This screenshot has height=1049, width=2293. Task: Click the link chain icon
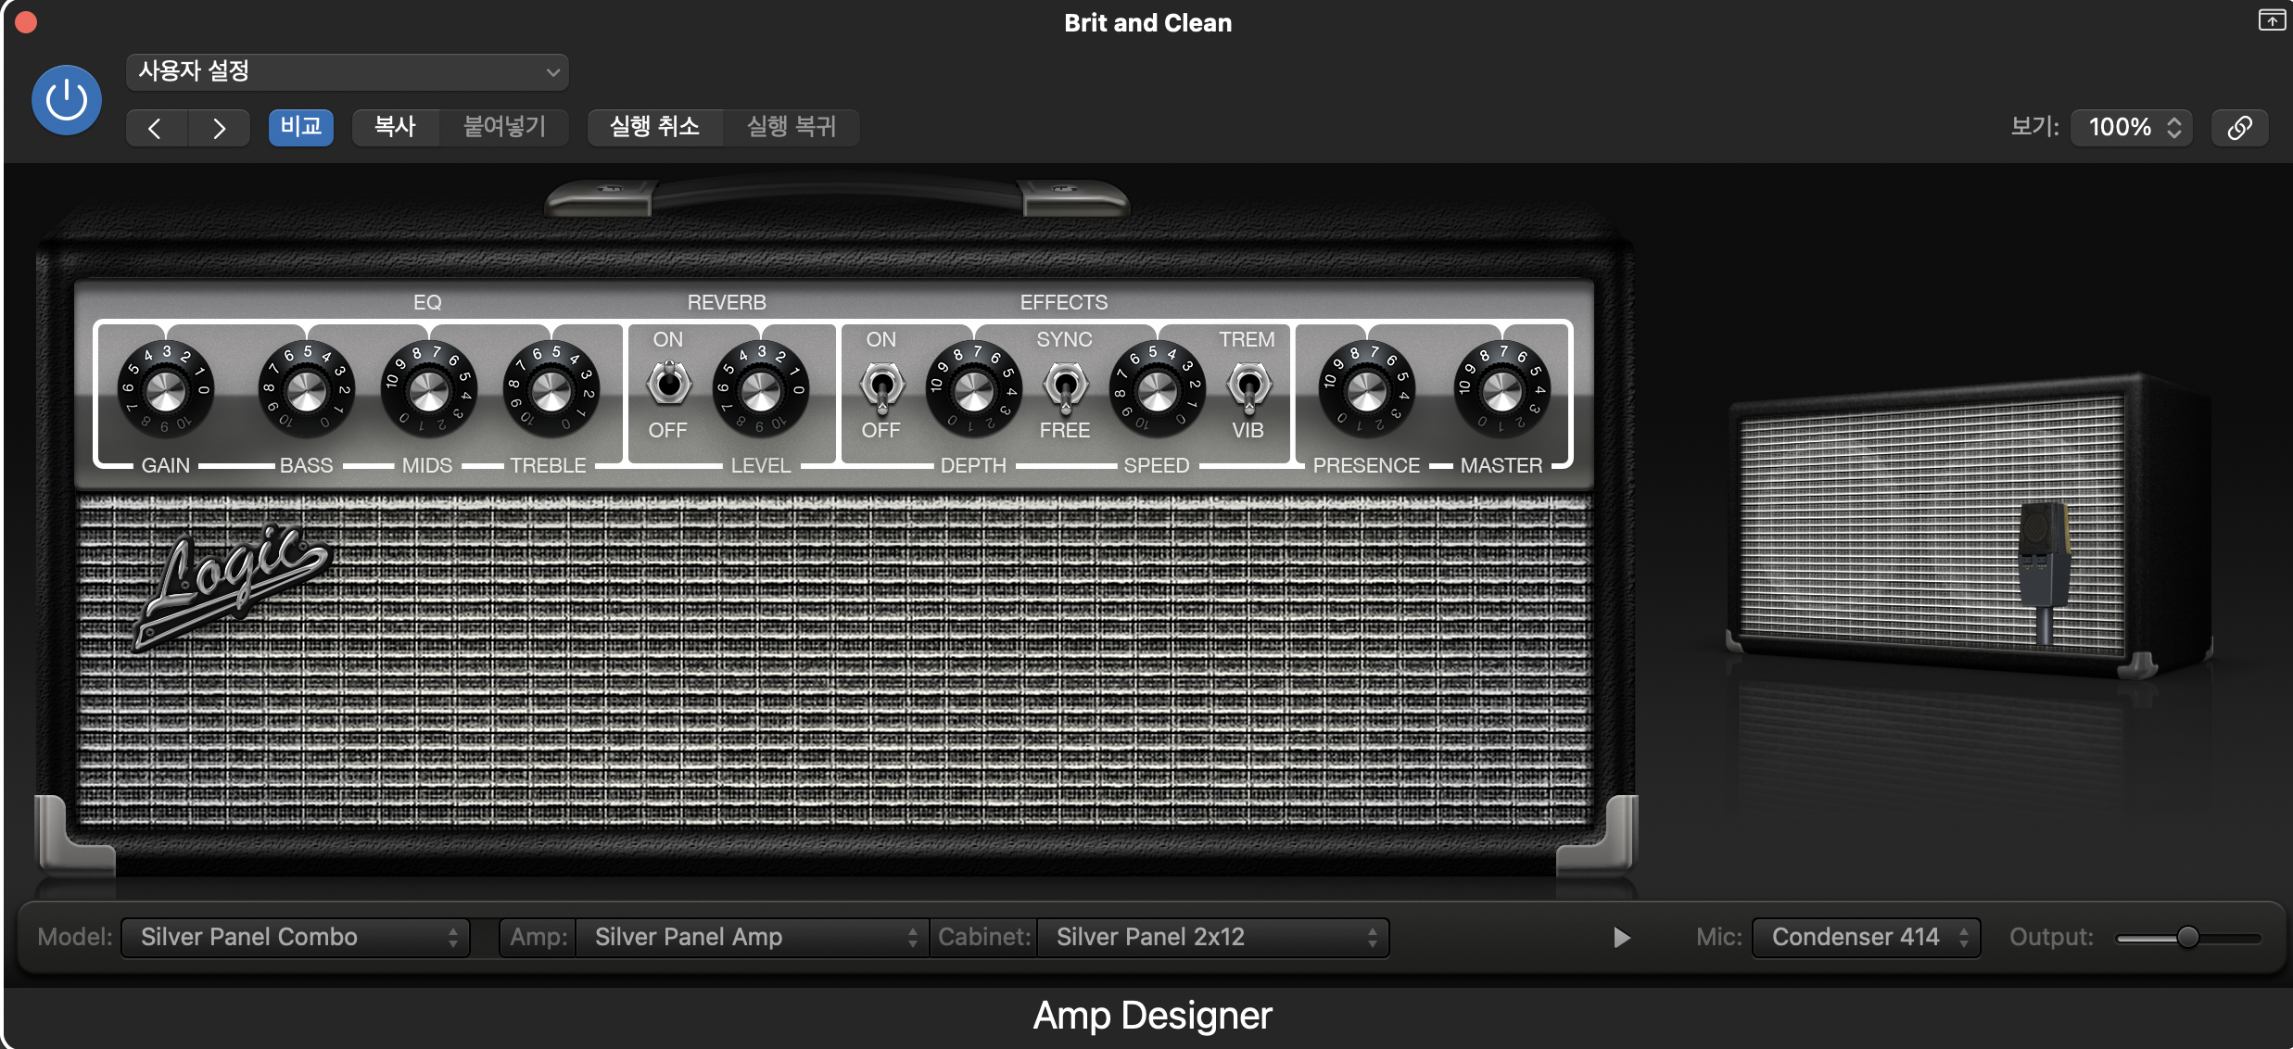click(x=2240, y=127)
